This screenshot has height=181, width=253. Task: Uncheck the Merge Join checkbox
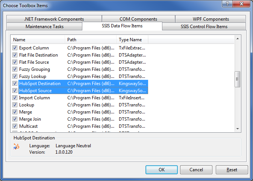tap(15, 119)
